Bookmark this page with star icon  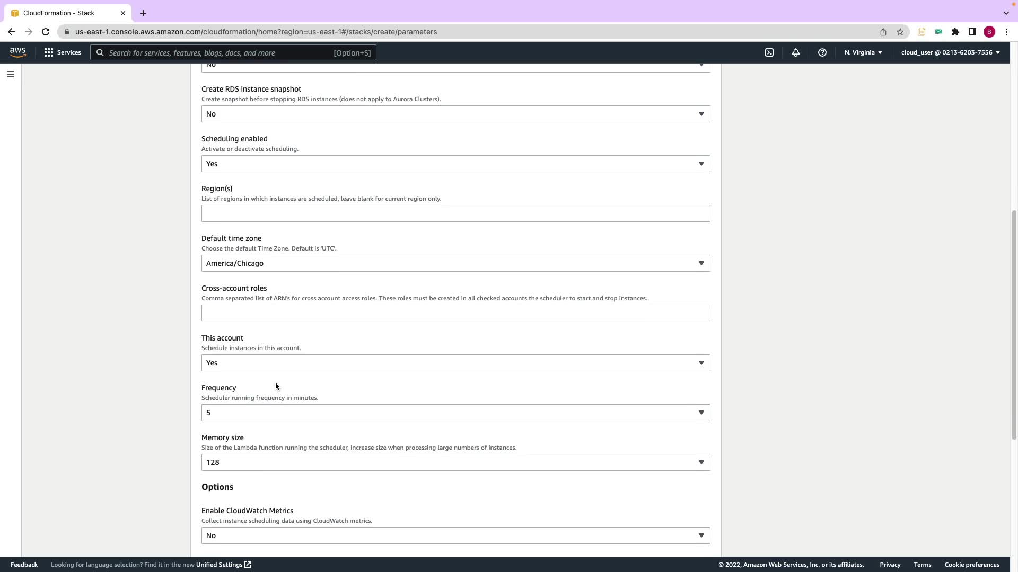[x=900, y=32]
